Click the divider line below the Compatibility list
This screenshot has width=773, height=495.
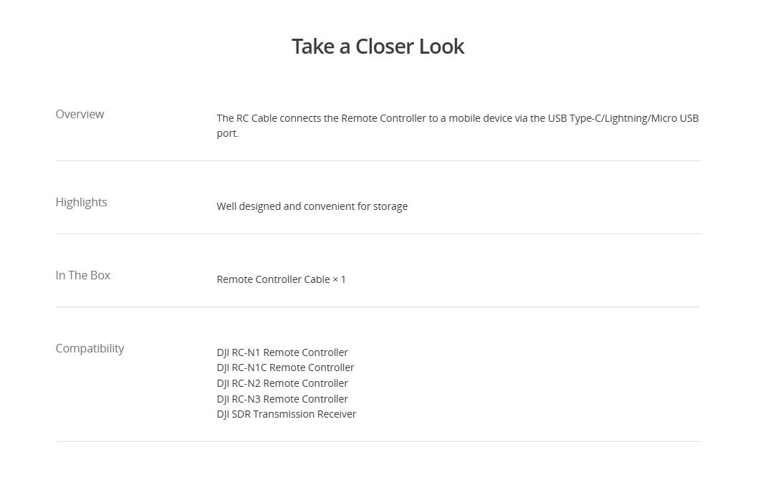click(378, 442)
